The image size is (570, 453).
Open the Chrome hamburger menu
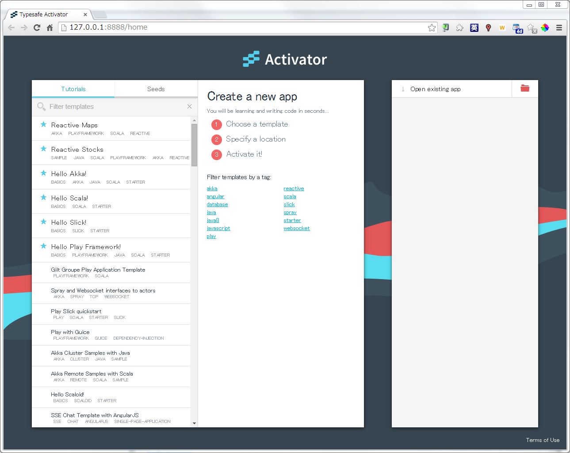pyautogui.click(x=559, y=27)
